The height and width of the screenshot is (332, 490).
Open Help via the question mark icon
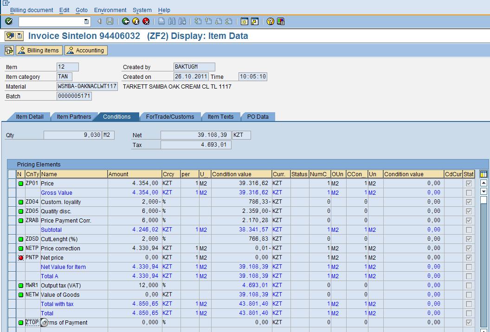pos(271,21)
